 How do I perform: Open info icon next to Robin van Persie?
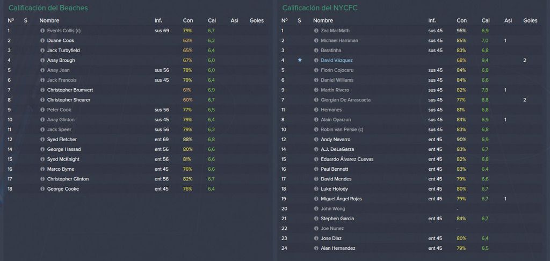tap(316, 129)
